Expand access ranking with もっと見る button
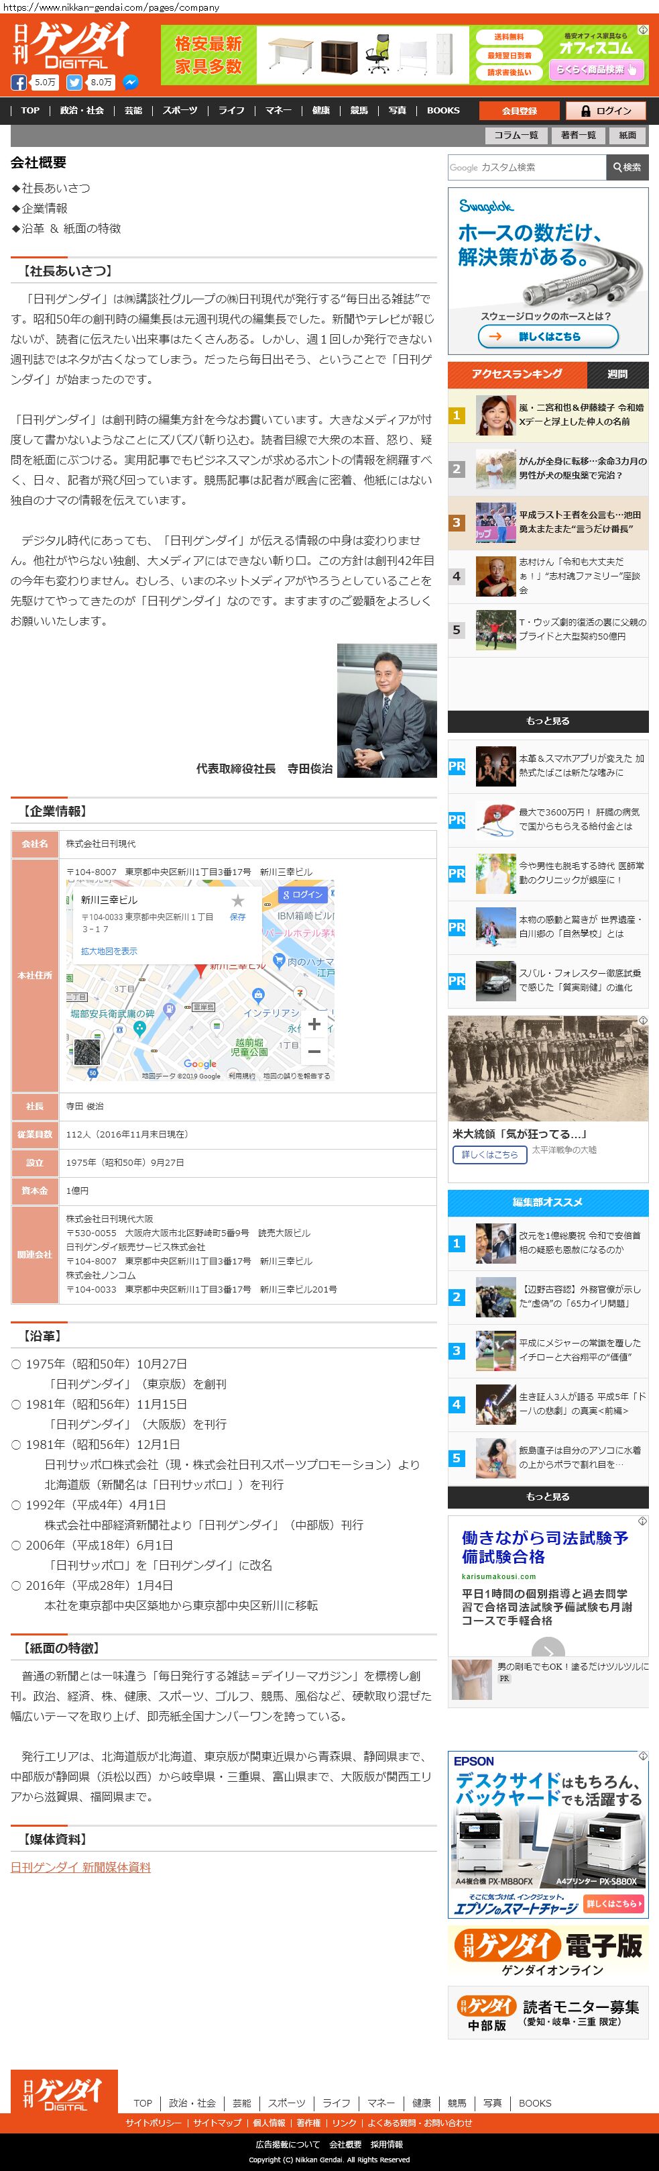Screen dimensions: 659x2171 548,721
